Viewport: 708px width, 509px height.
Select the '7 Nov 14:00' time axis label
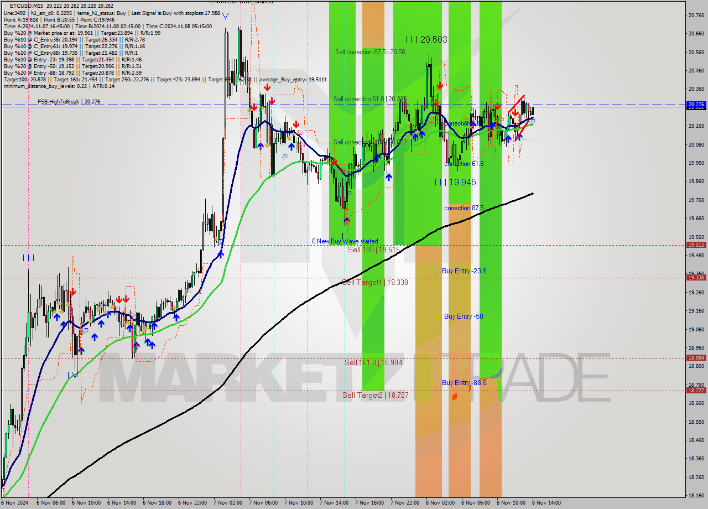[x=333, y=503]
